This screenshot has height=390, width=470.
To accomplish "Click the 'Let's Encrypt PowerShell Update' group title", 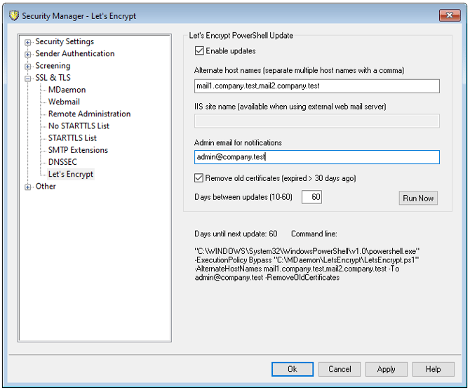I will (x=241, y=35).
